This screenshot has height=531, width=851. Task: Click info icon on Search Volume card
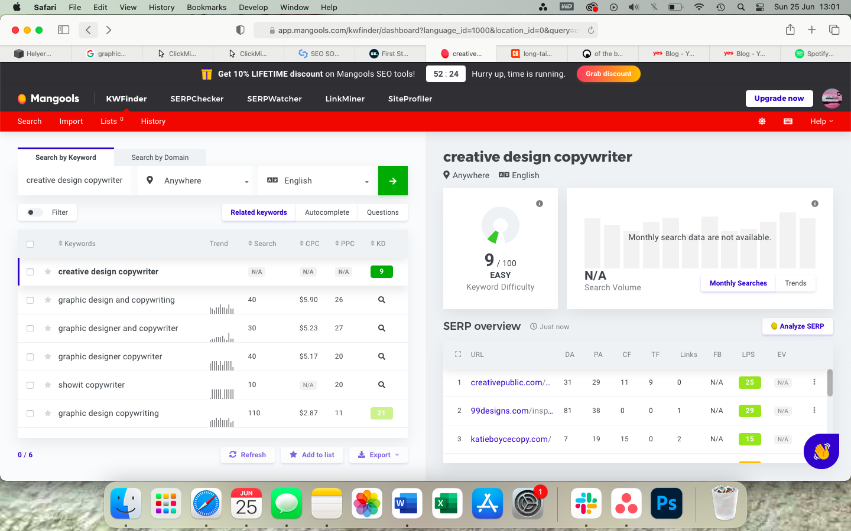(815, 204)
